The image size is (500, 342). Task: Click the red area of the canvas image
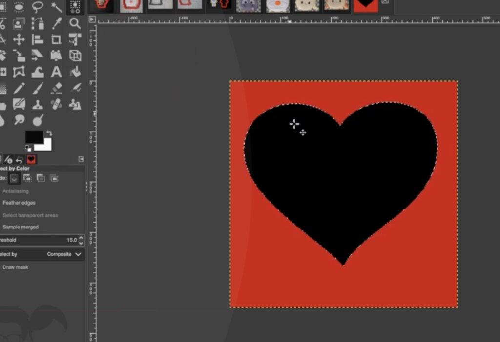pyautogui.click(x=344, y=286)
